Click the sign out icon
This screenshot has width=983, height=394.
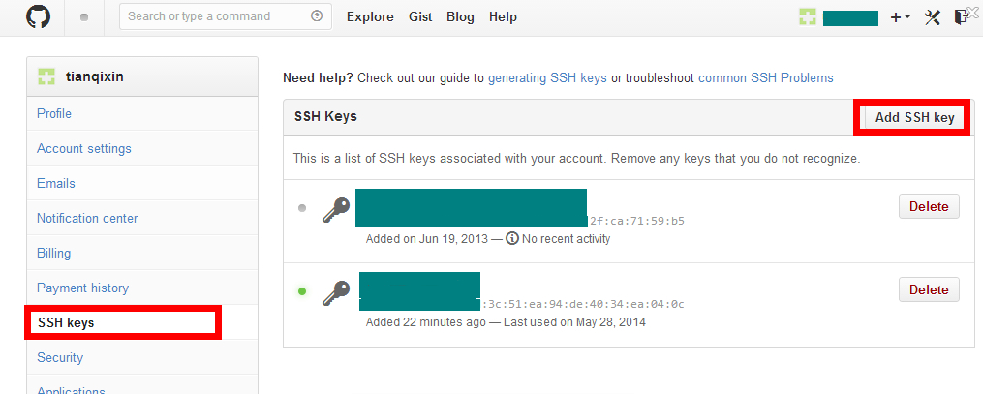point(961,16)
